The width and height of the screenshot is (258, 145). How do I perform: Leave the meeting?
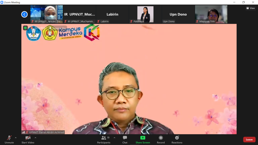(249, 140)
